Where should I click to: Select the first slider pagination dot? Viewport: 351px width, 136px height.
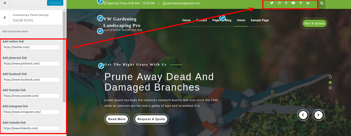click(330, 77)
